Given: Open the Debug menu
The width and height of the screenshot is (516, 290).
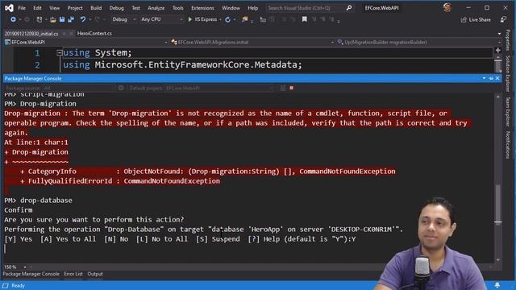Looking at the screenshot, I should click(116, 8).
